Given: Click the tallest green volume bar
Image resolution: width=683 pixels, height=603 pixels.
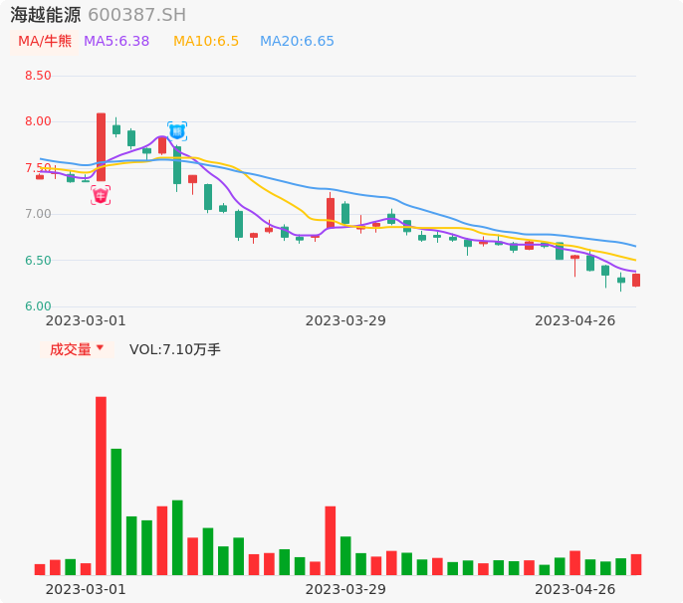Looking at the screenshot, I should pos(116,511).
